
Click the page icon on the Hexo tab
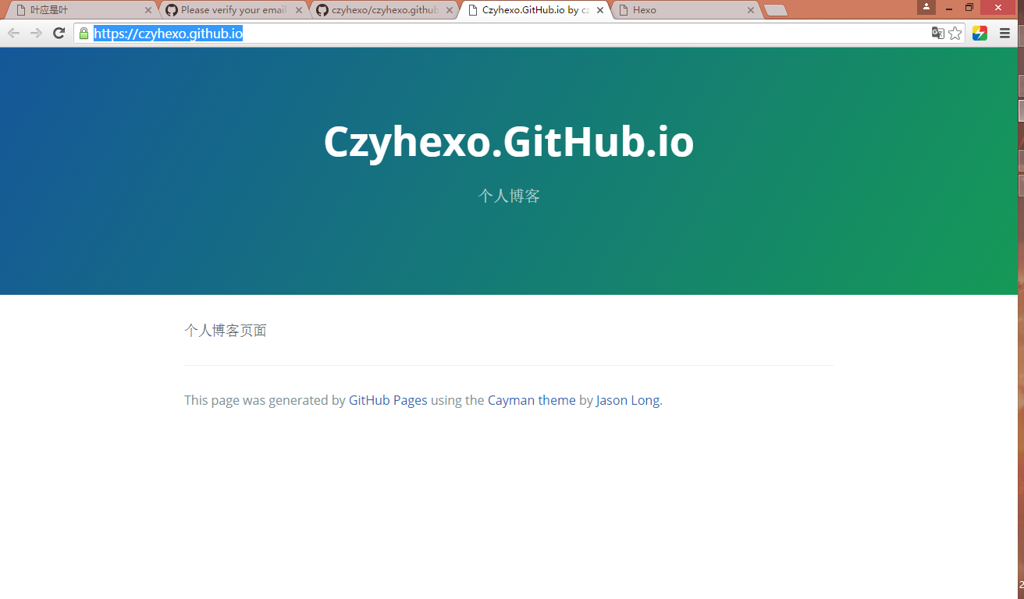pos(624,10)
